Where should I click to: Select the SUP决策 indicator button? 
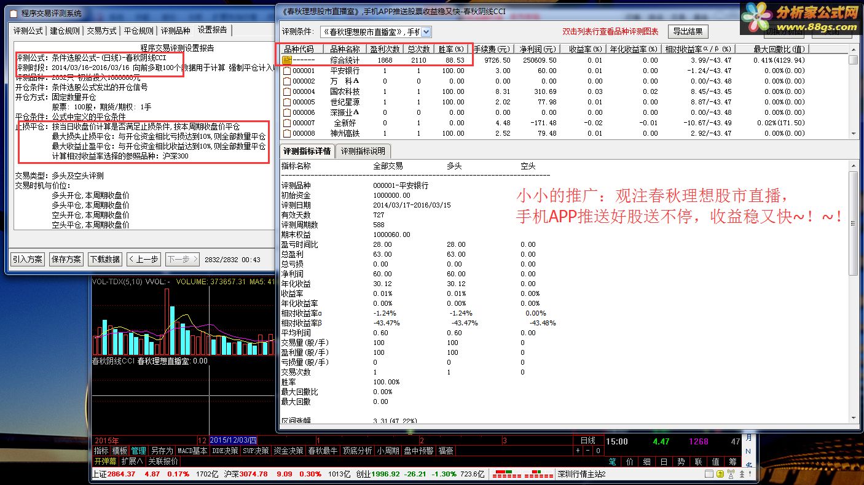click(256, 451)
